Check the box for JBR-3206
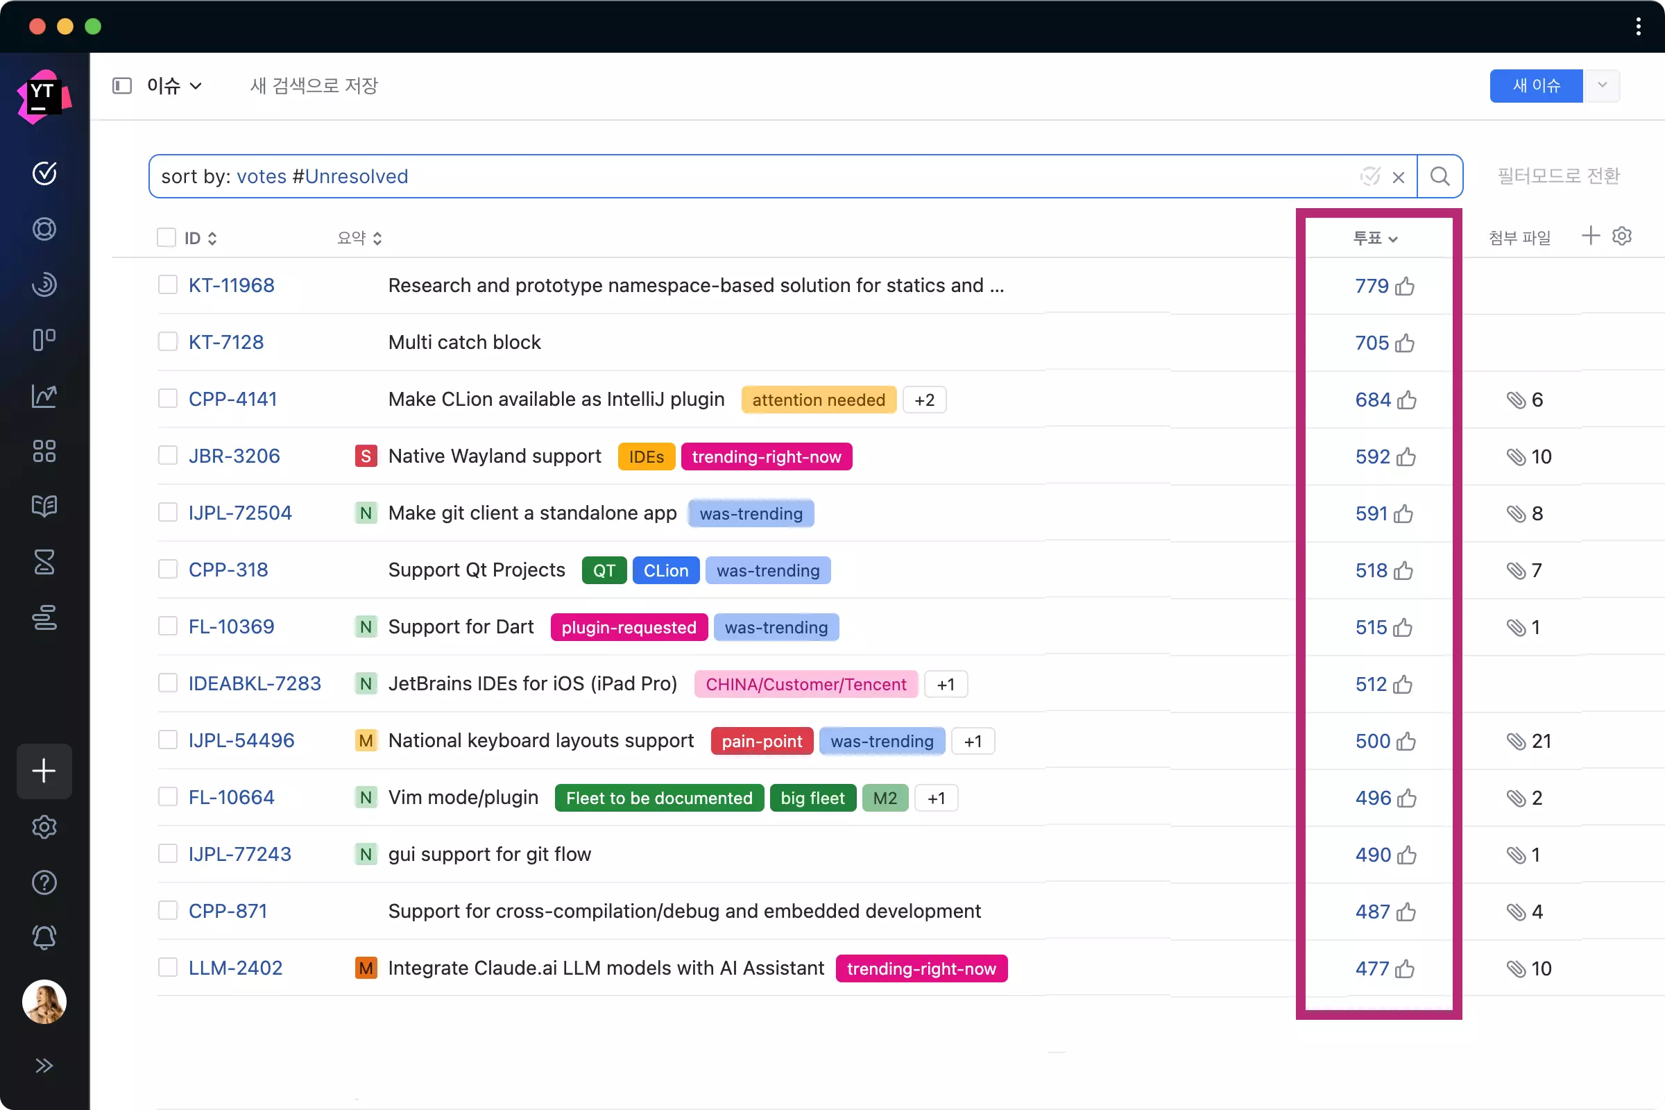 [x=168, y=455]
